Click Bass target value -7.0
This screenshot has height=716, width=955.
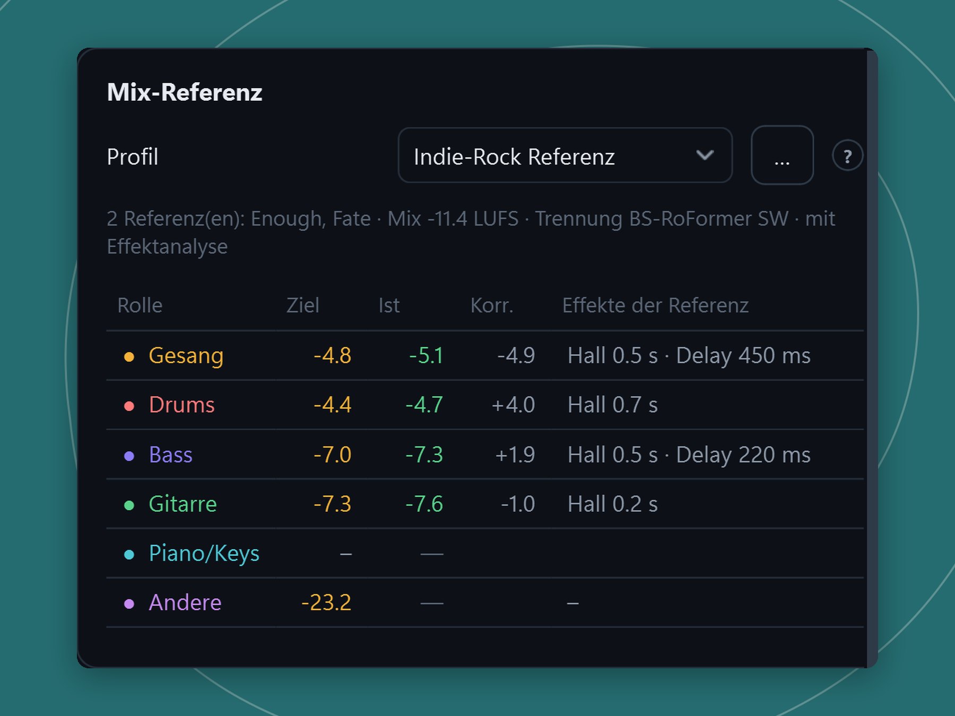click(332, 455)
